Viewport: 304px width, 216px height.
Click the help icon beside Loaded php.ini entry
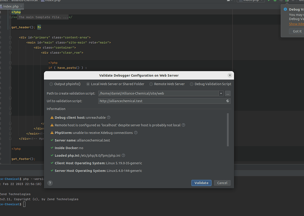pyautogui.click(x=123, y=155)
